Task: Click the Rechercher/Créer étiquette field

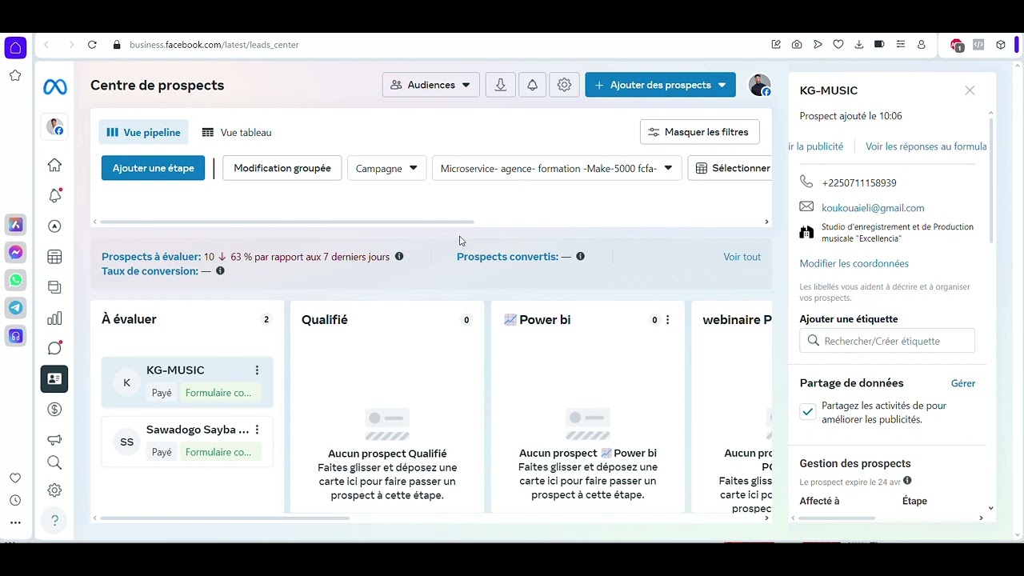Action: [887, 341]
